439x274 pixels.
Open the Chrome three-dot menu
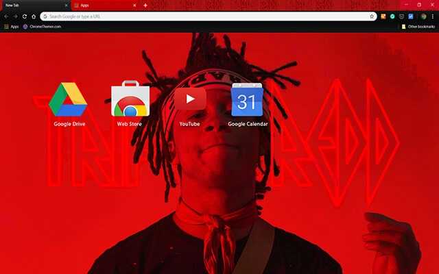point(433,16)
